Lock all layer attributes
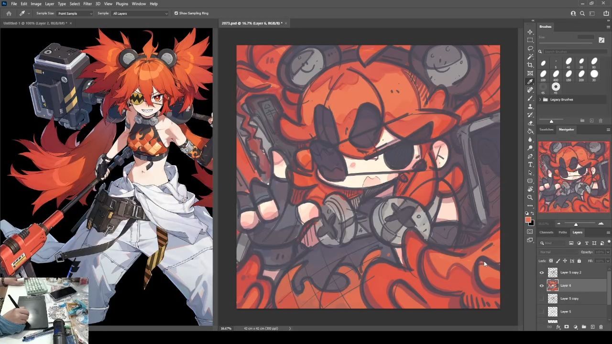The height and width of the screenshot is (344, 612). (579, 261)
